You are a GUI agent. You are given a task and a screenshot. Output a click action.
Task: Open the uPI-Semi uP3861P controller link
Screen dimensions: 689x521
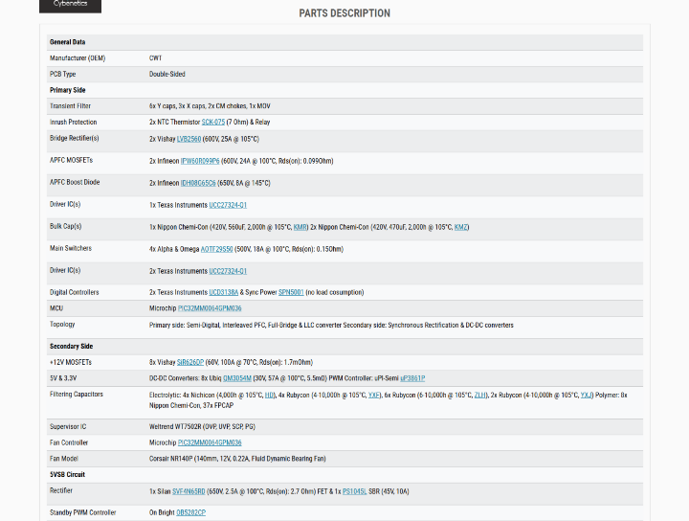412,378
